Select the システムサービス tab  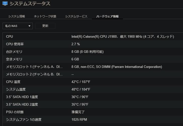pyautogui.click(x=76, y=16)
